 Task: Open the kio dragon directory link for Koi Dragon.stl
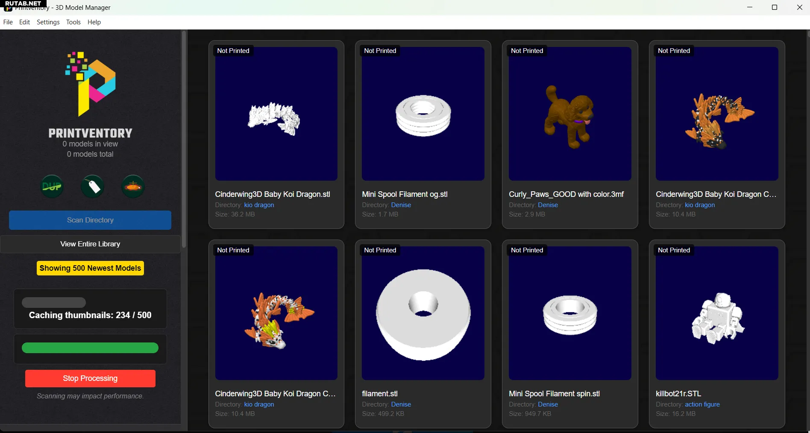[259, 205]
